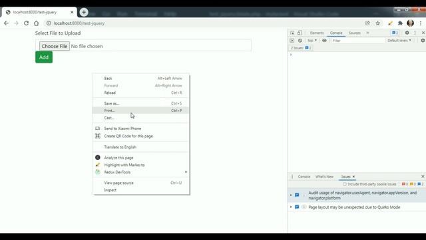Open the Chrome profile avatar

(x=410, y=23)
